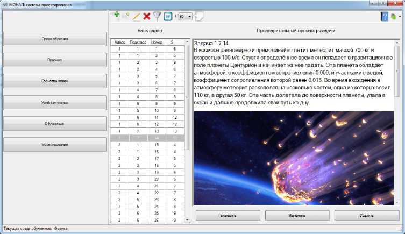Click the Подкласс column header
Viewport: 405px width, 234px height.
coord(138,42)
